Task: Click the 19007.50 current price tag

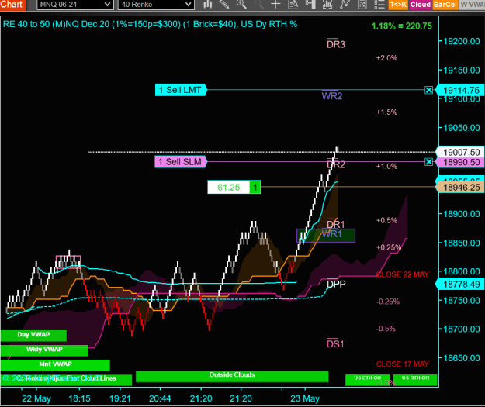Action: [460, 152]
